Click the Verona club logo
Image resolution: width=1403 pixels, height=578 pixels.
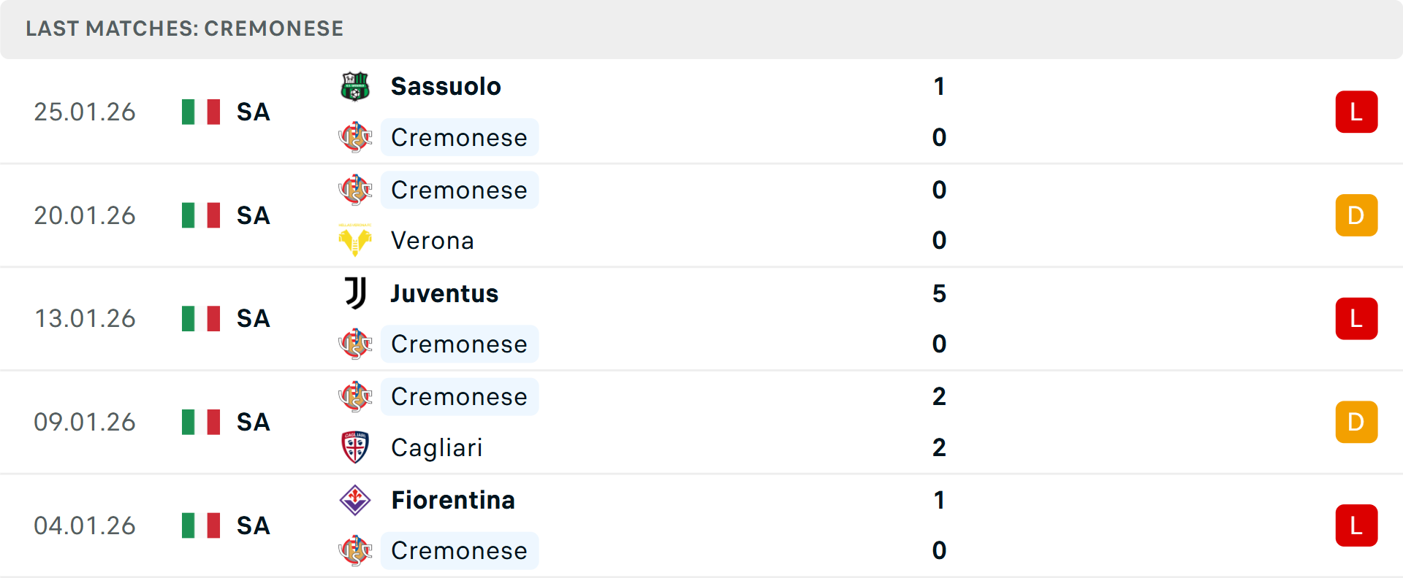pyautogui.click(x=355, y=240)
